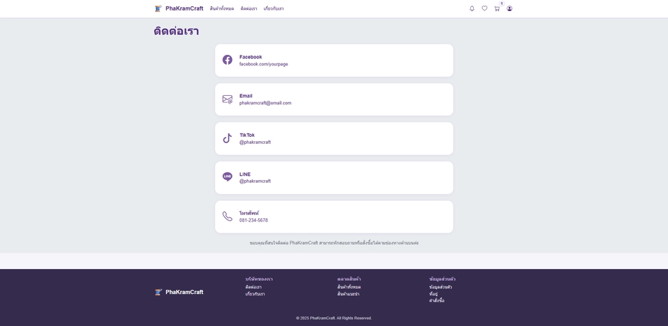Open the shopping cart icon

[x=497, y=8]
